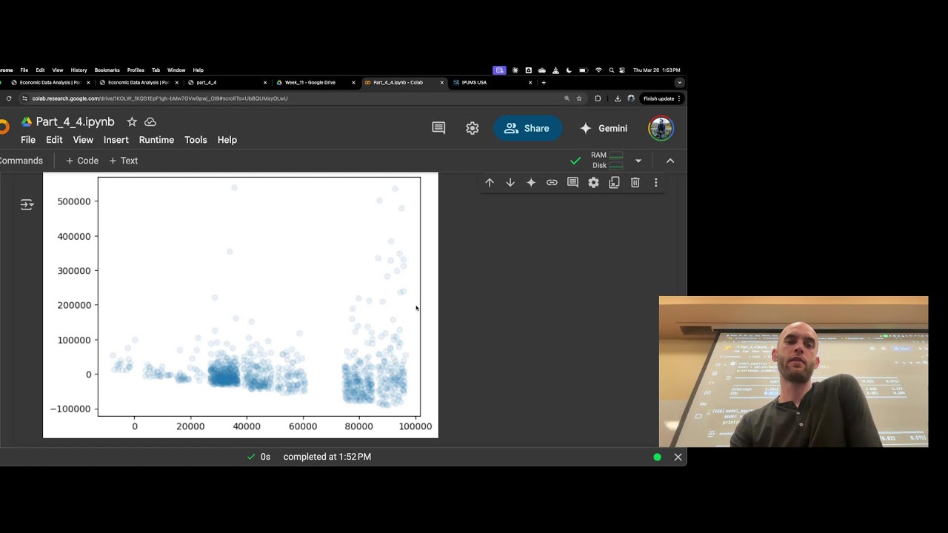Open the Wi-Fi menu bar icon
This screenshot has height=533, width=948.
(598, 70)
